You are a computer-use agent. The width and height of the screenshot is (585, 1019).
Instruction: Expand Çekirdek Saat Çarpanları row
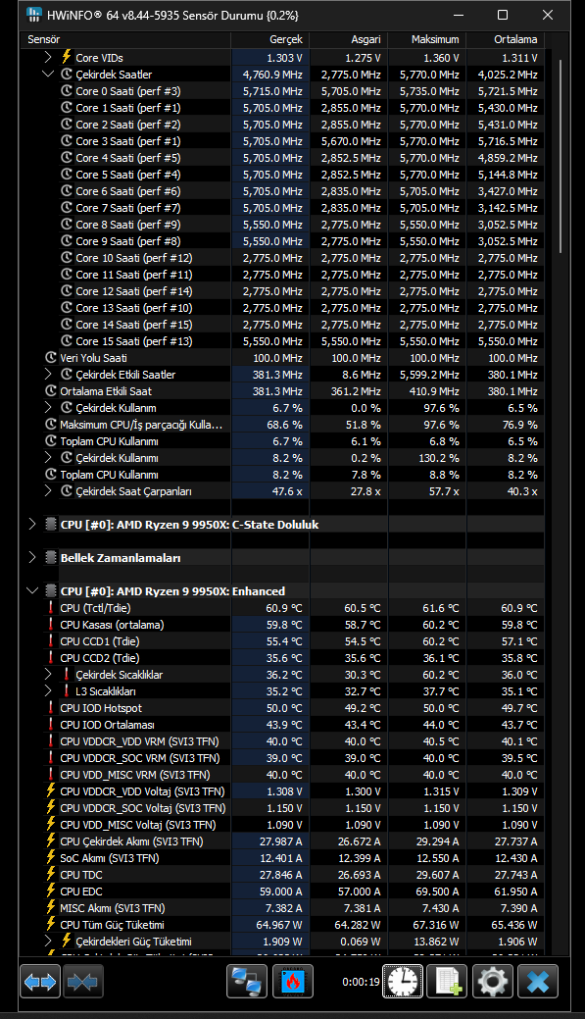47,491
